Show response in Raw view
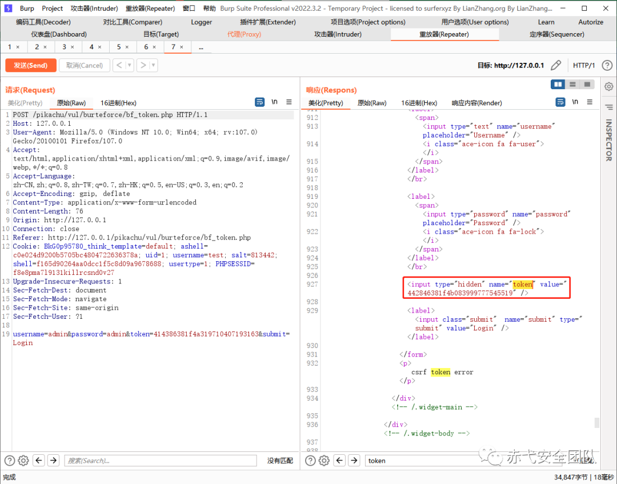Viewport: 617px width, 484px height. pyautogui.click(x=372, y=103)
